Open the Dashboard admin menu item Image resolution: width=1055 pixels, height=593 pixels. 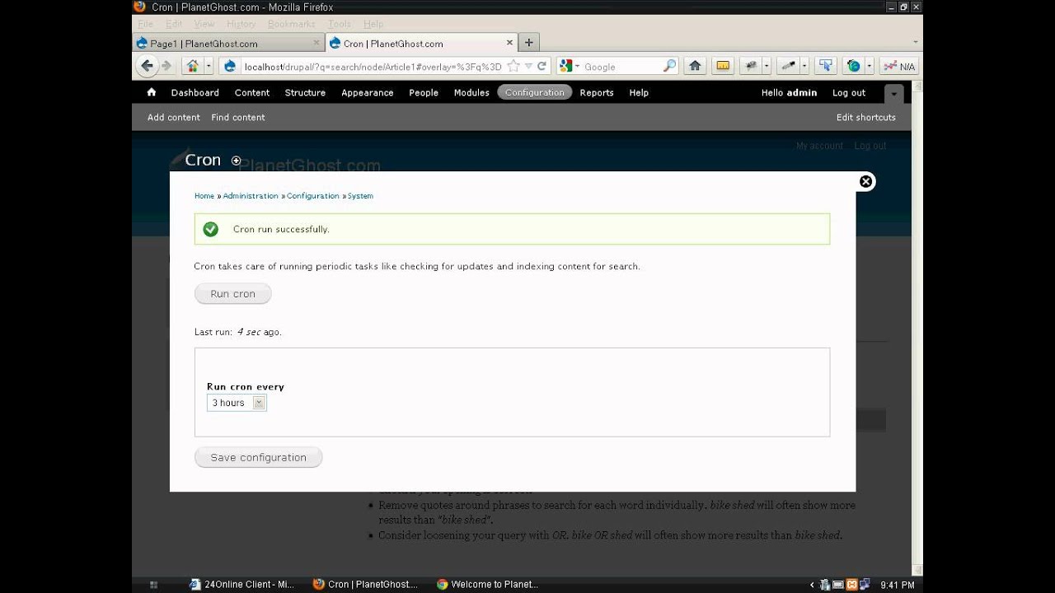click(195, 92)
